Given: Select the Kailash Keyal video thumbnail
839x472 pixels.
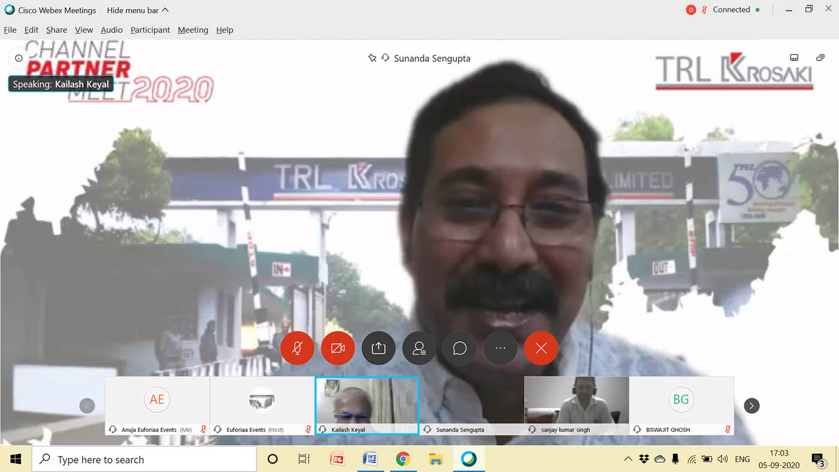Looking at the screenshot, I should tap(367, 405).
